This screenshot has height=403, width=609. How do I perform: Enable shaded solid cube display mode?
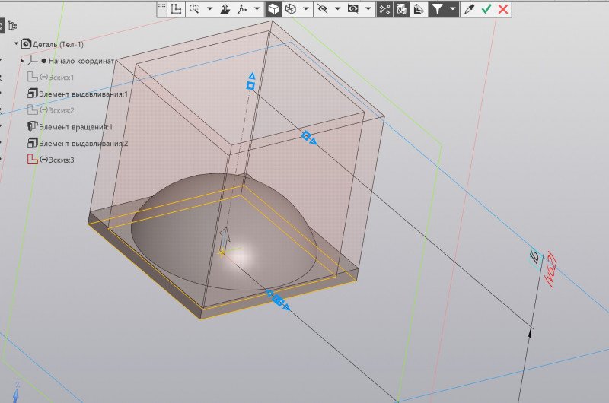[273, 9]
